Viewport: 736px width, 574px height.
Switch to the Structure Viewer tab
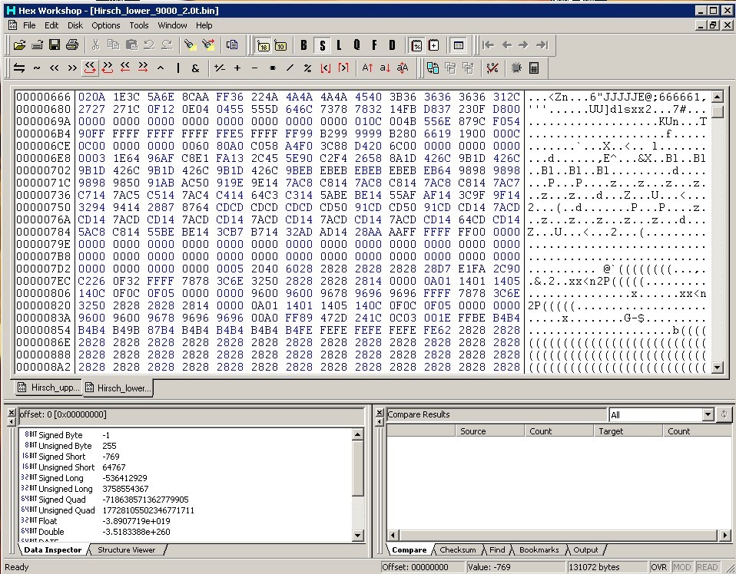(126, 549)
